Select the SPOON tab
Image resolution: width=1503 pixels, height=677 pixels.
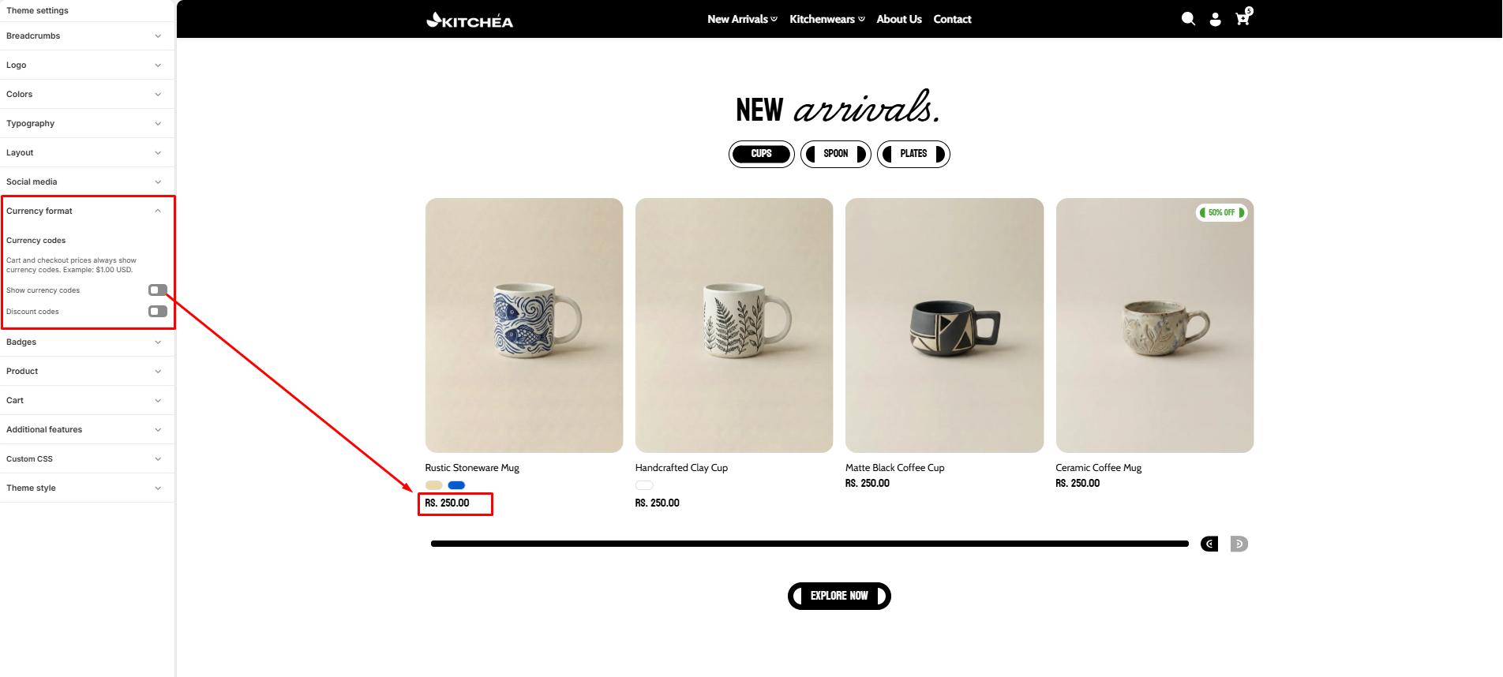pyautogui.click(x=836, y=154)
